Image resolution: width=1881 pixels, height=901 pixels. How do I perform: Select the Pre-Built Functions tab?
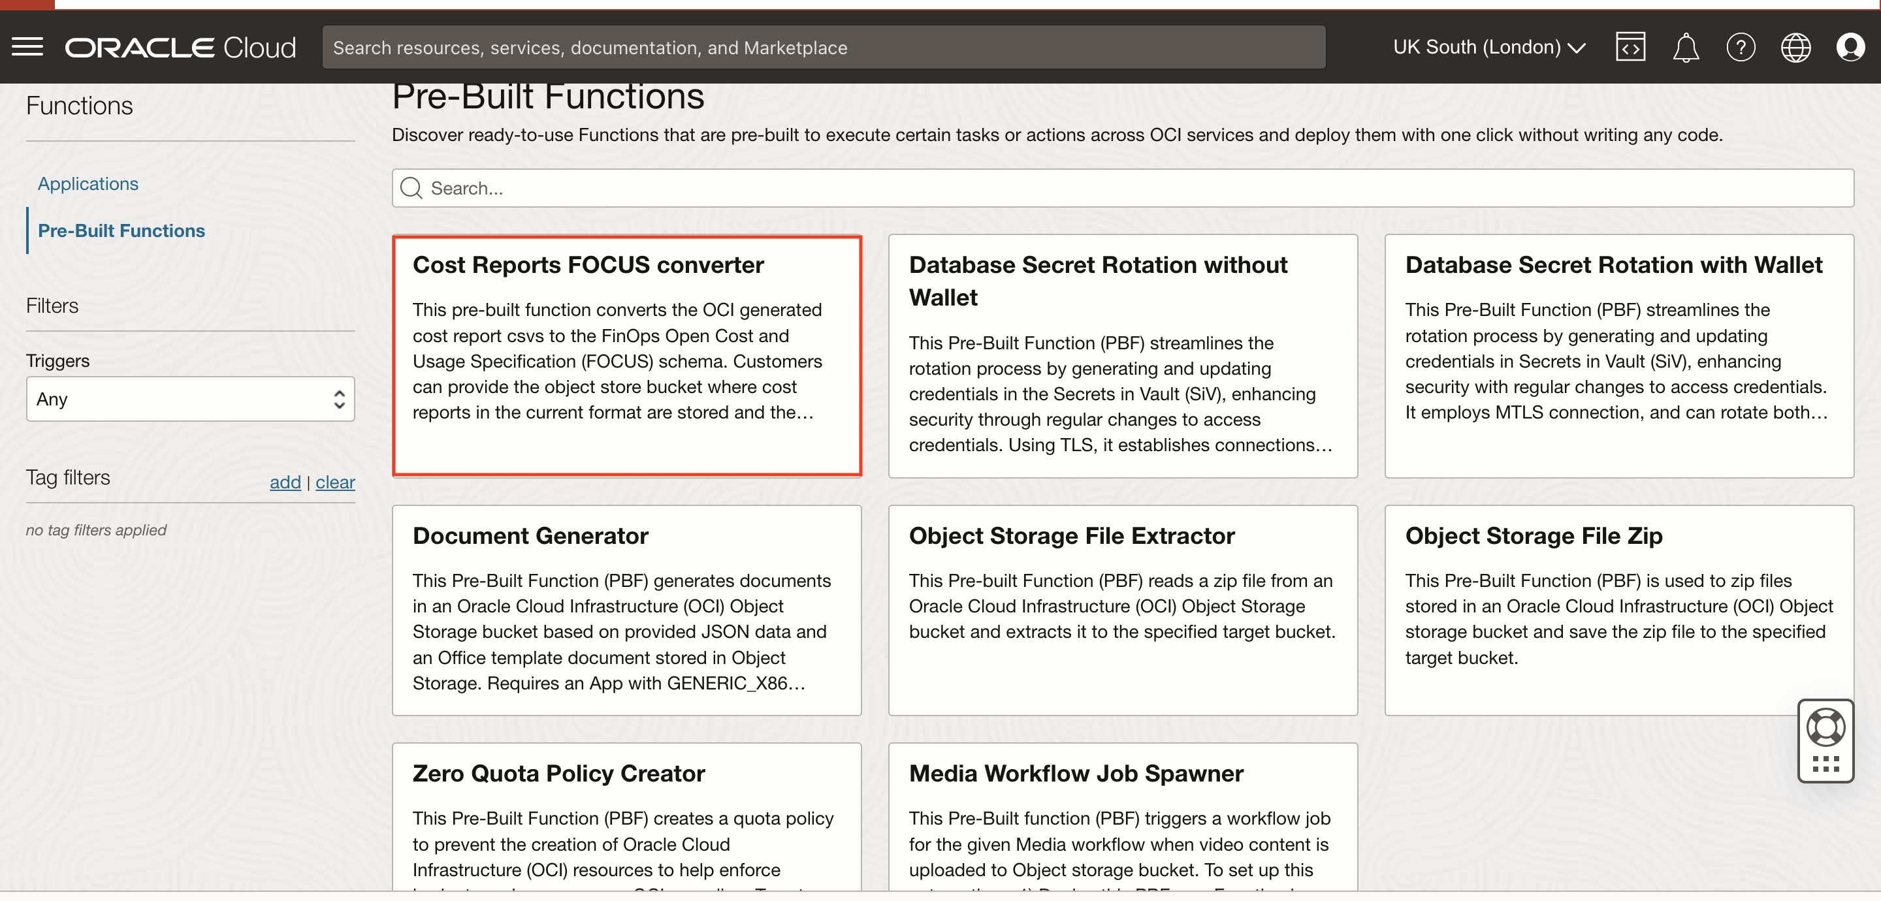pyautogui.click(x=121, y=230)
